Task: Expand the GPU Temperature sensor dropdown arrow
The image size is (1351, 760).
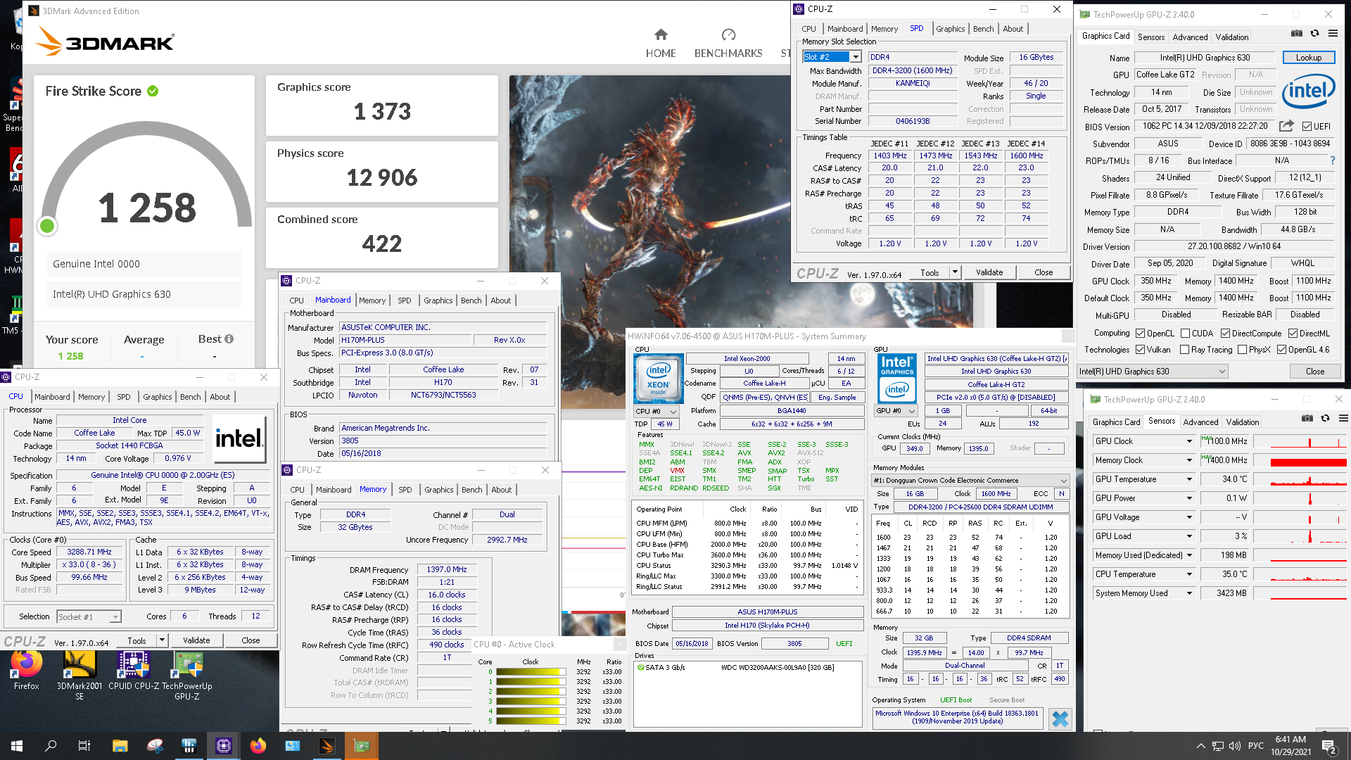Action: pos(1189,479)
